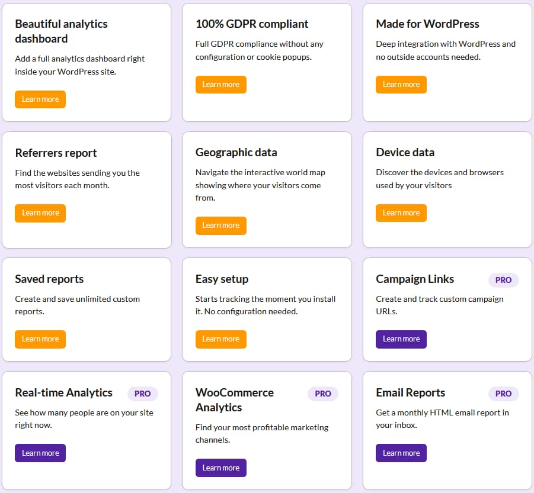
Task: Open Learn more for Easy setup
Action: (220, 339)
